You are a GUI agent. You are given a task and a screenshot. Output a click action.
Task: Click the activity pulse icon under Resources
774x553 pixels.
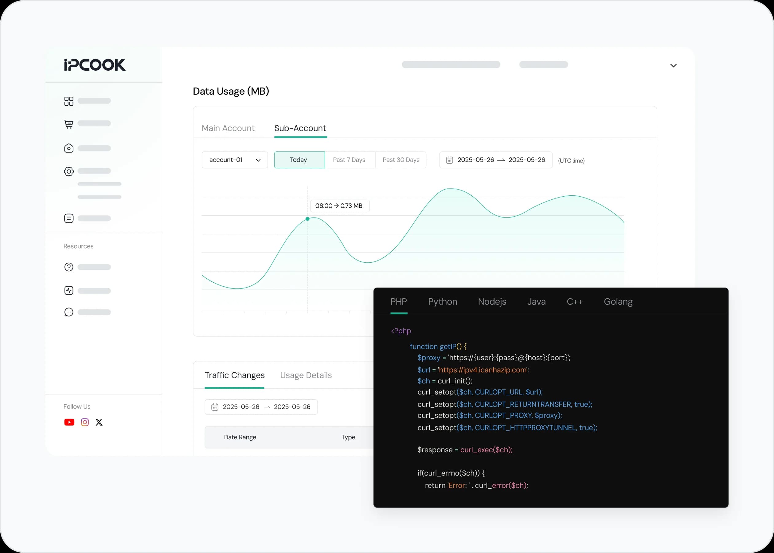point(69,290)
